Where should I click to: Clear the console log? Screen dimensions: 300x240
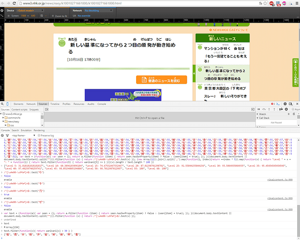pyautogui.click(x=2, y=135)
